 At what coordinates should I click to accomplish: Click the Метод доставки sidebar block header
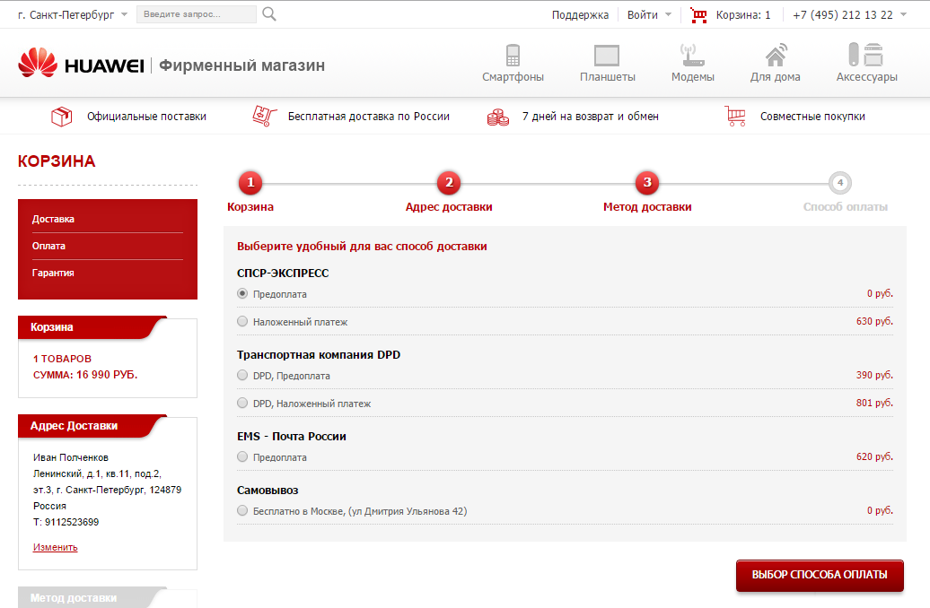pyautogui.click(x=92, y=597)
